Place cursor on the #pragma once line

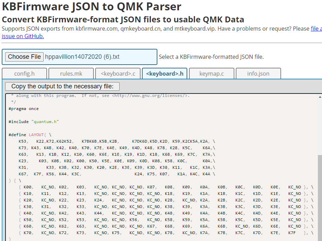tap(24, 109)
